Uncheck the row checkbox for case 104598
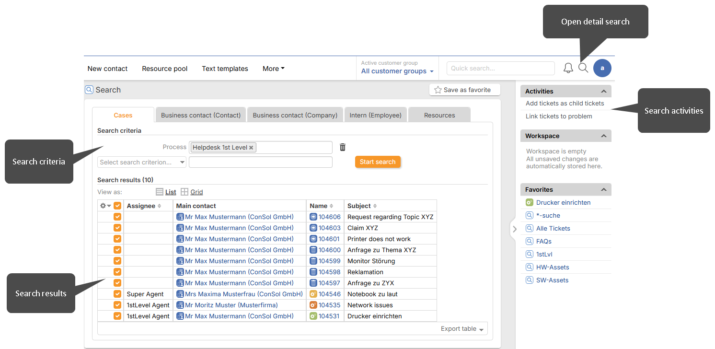Viewport: 715px width, 349px height. click(x=117, y=272)
